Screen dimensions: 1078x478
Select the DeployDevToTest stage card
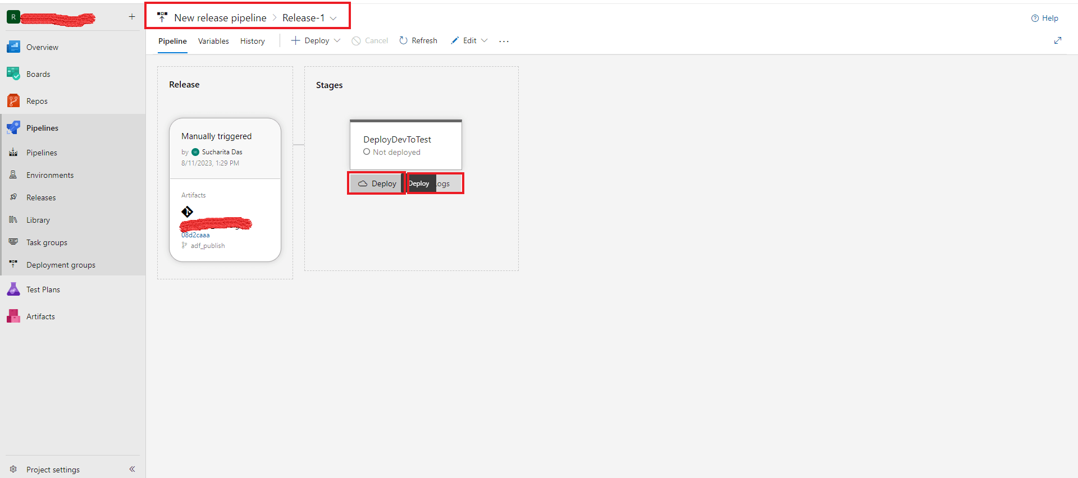[406, 145]
